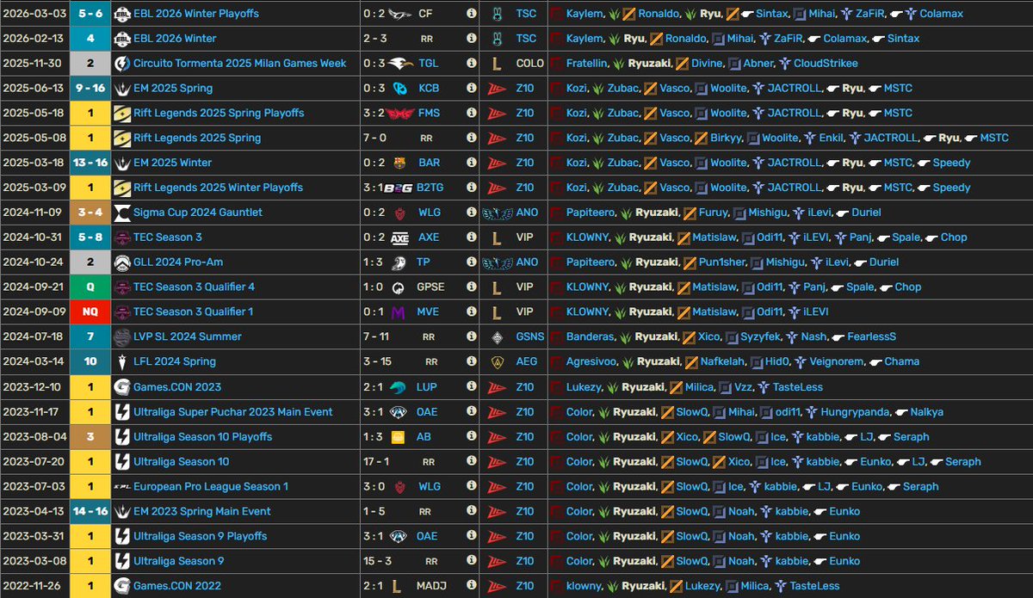Click VIP team link in TEC Season 3 Qualifier 1 row
The image size is (1033, 598).
[x=525, y=312]
